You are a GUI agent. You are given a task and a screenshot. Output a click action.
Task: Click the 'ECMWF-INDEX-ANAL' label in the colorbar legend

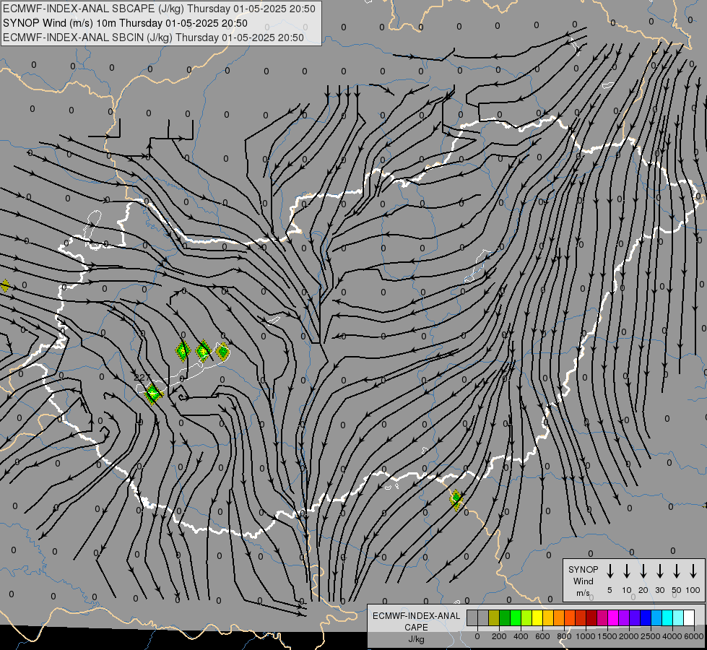point(416,616)
